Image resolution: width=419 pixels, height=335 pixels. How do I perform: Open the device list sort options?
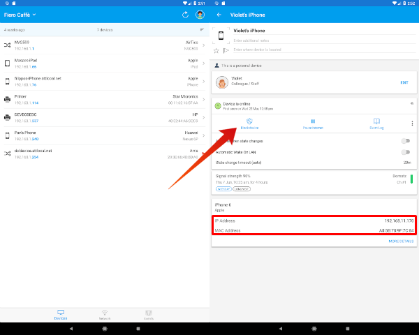[x=202, y=29]
